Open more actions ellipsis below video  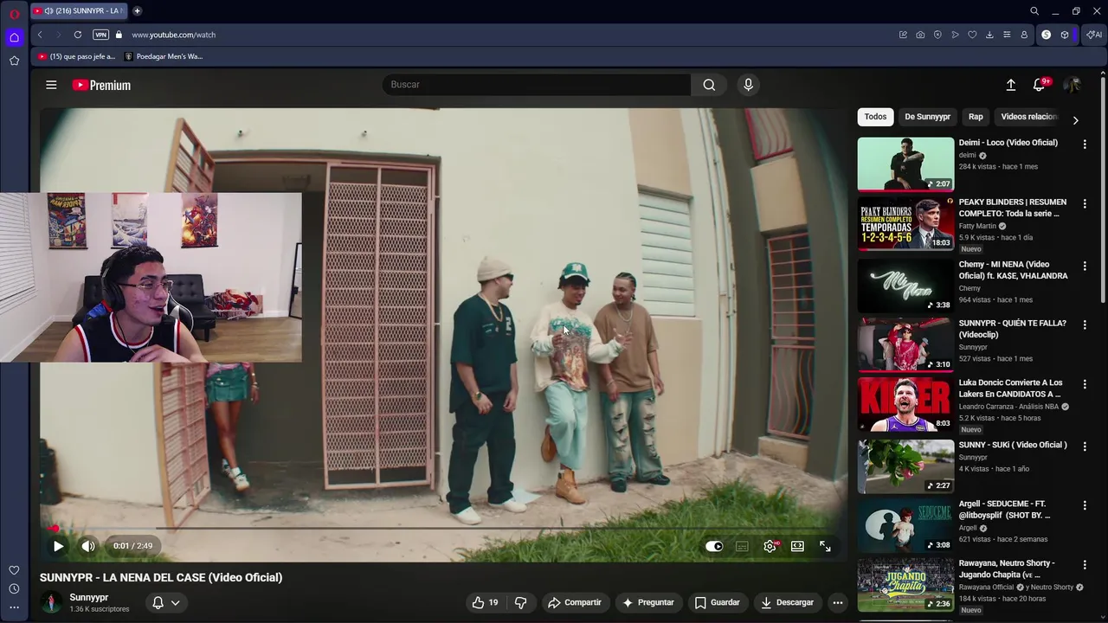click(837, 603)
